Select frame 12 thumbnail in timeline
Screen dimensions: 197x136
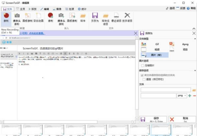[x=118, y=130]
